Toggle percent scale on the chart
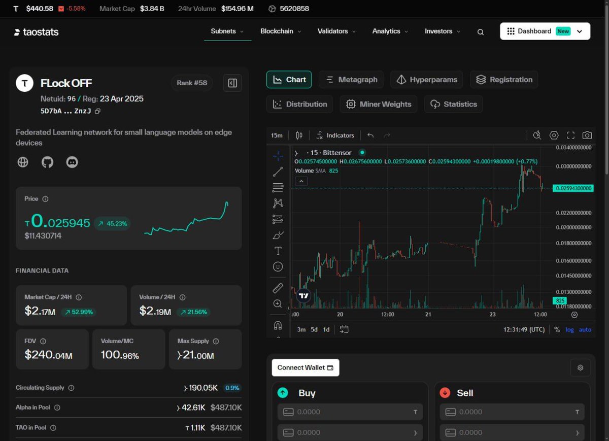This screenshot has height=441, width=609. coord(557,329)
